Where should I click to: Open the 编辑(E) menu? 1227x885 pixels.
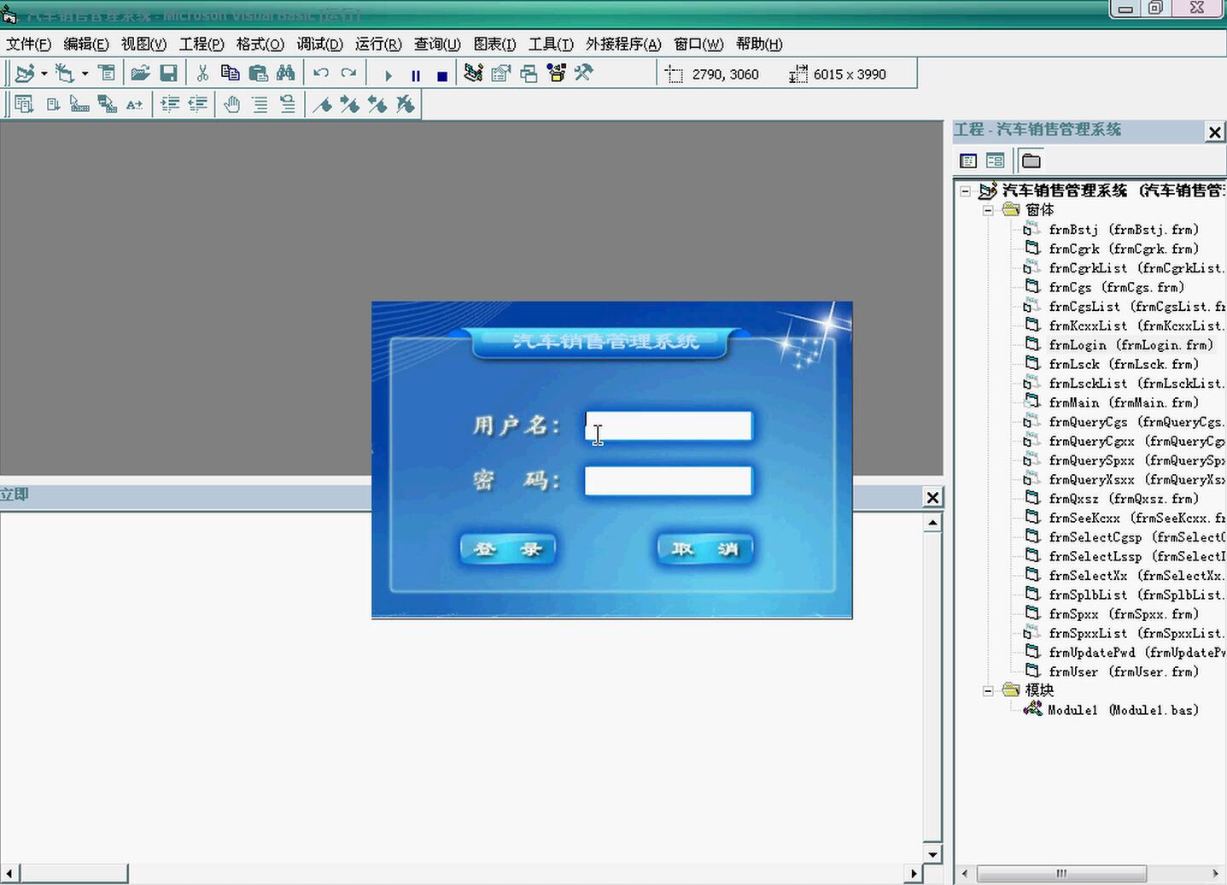coord(86,44)
